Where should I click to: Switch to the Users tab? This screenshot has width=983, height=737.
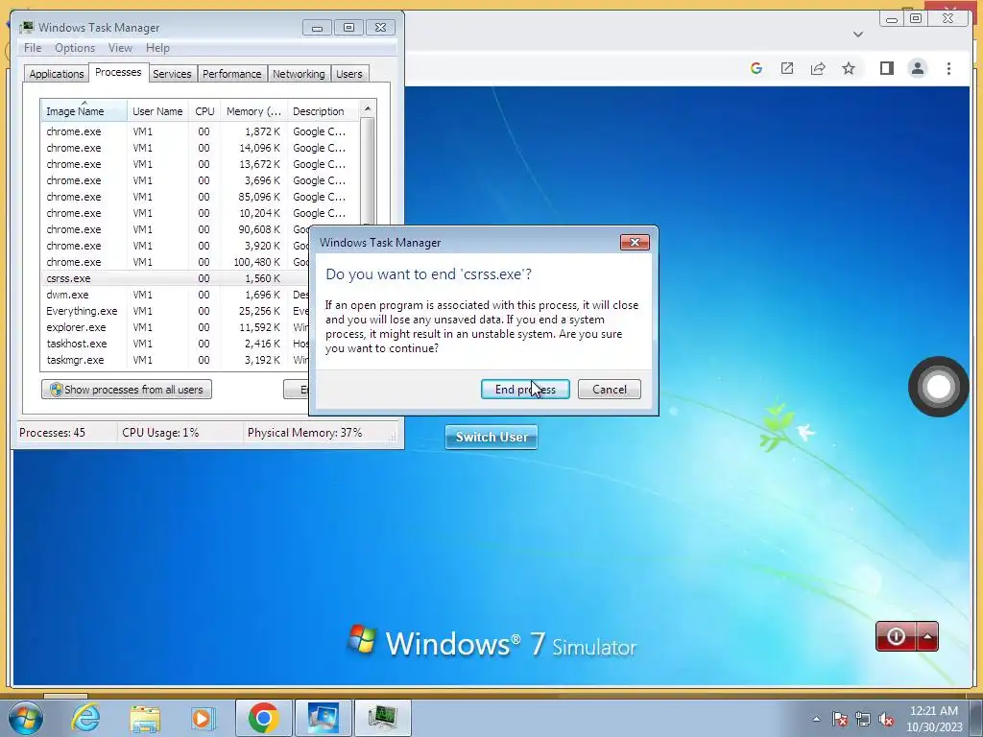click(348, 73)
